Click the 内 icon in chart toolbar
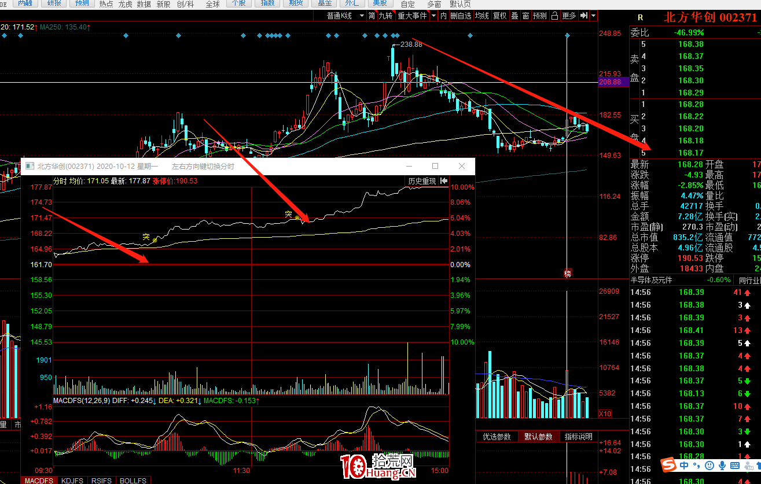 click(x=444, y=16)
